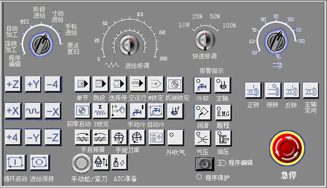
Task: Turn the 程序编辑 program protect key switch
Action: click(205, 164)
